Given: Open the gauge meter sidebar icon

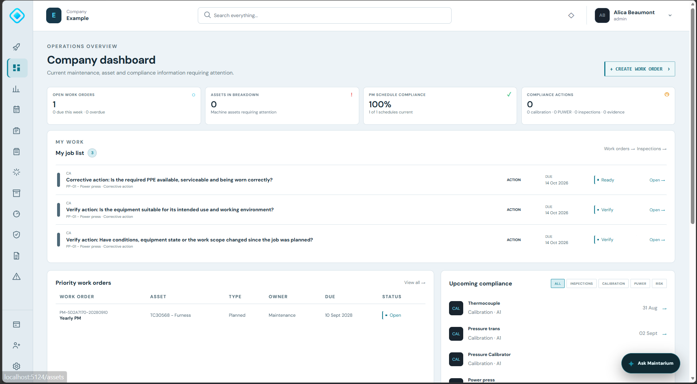Looking at the screenshot, I should click(16, 214).
